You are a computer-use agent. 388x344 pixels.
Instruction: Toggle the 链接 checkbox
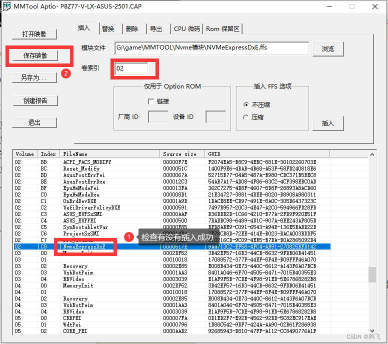click(x=150, y=101)
